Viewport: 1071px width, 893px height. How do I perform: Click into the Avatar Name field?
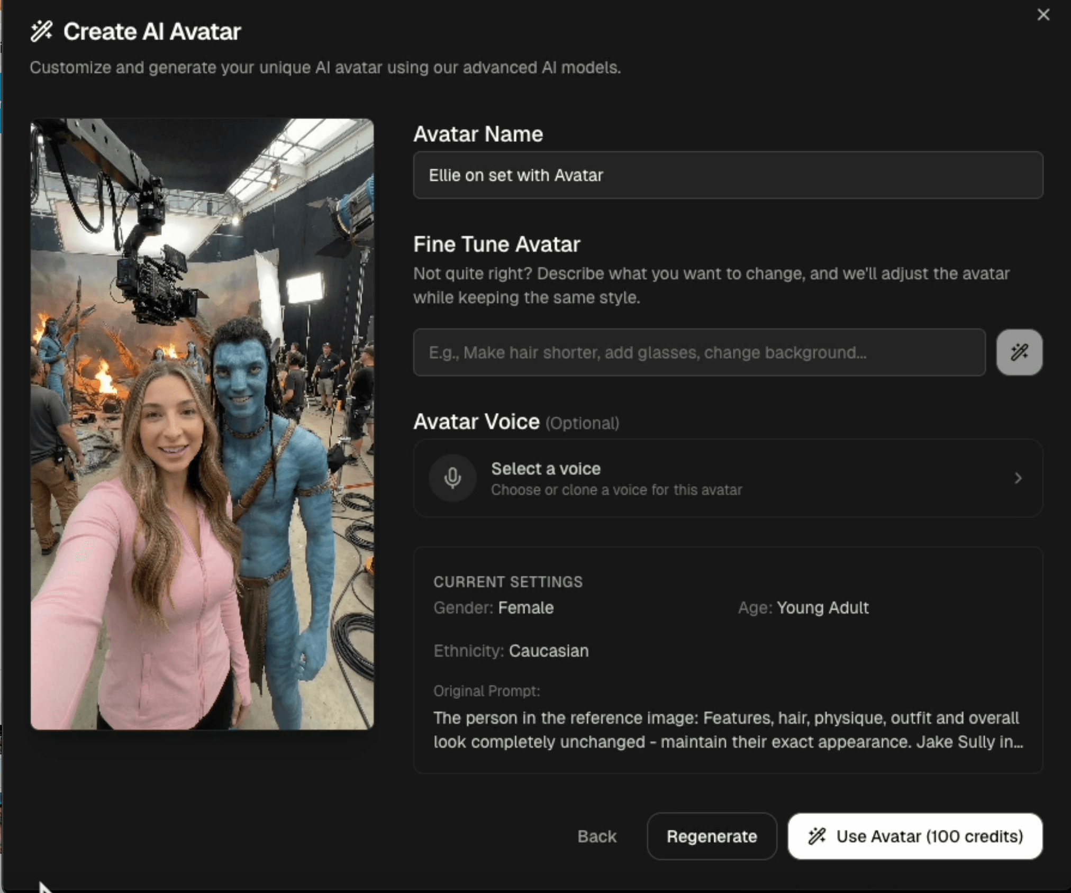(x=728, y=175)
